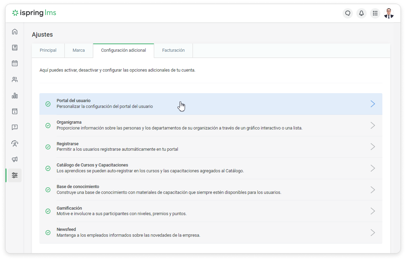Open the users icon in sidebar
This screenshot has width=406, height=260.
tap(15, 79)
